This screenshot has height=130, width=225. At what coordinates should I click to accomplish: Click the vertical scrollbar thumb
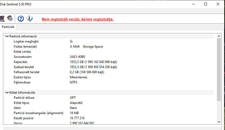click(219, 69)
